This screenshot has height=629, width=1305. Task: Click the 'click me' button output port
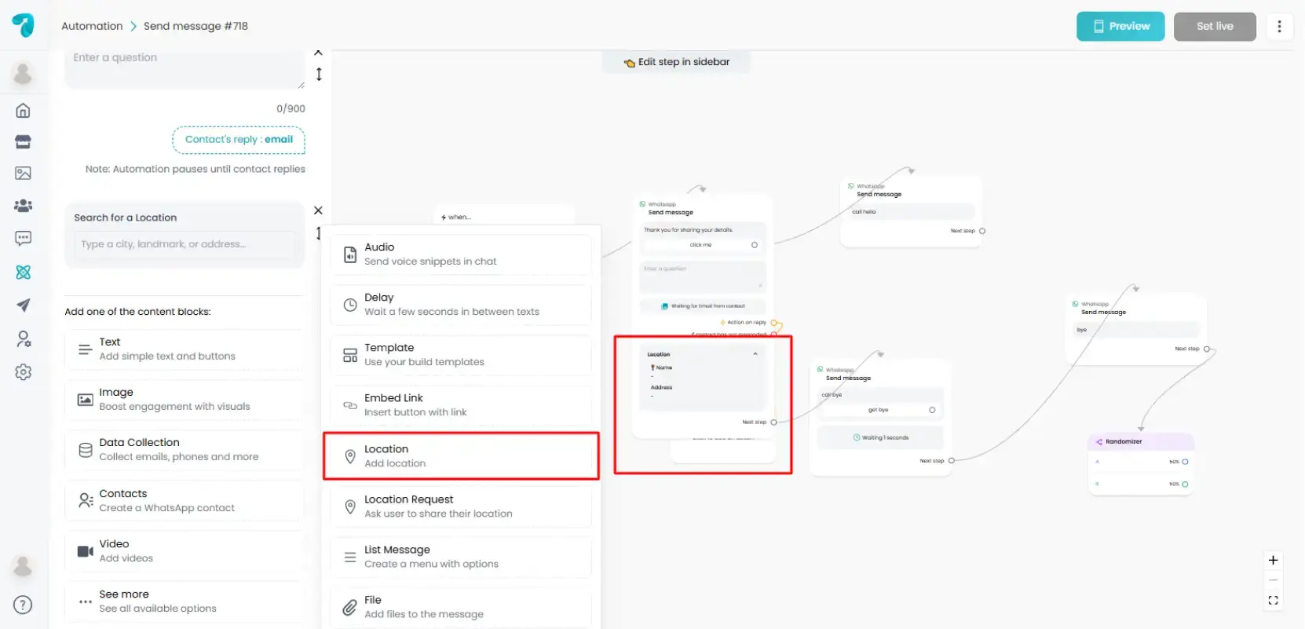[755, 245]
